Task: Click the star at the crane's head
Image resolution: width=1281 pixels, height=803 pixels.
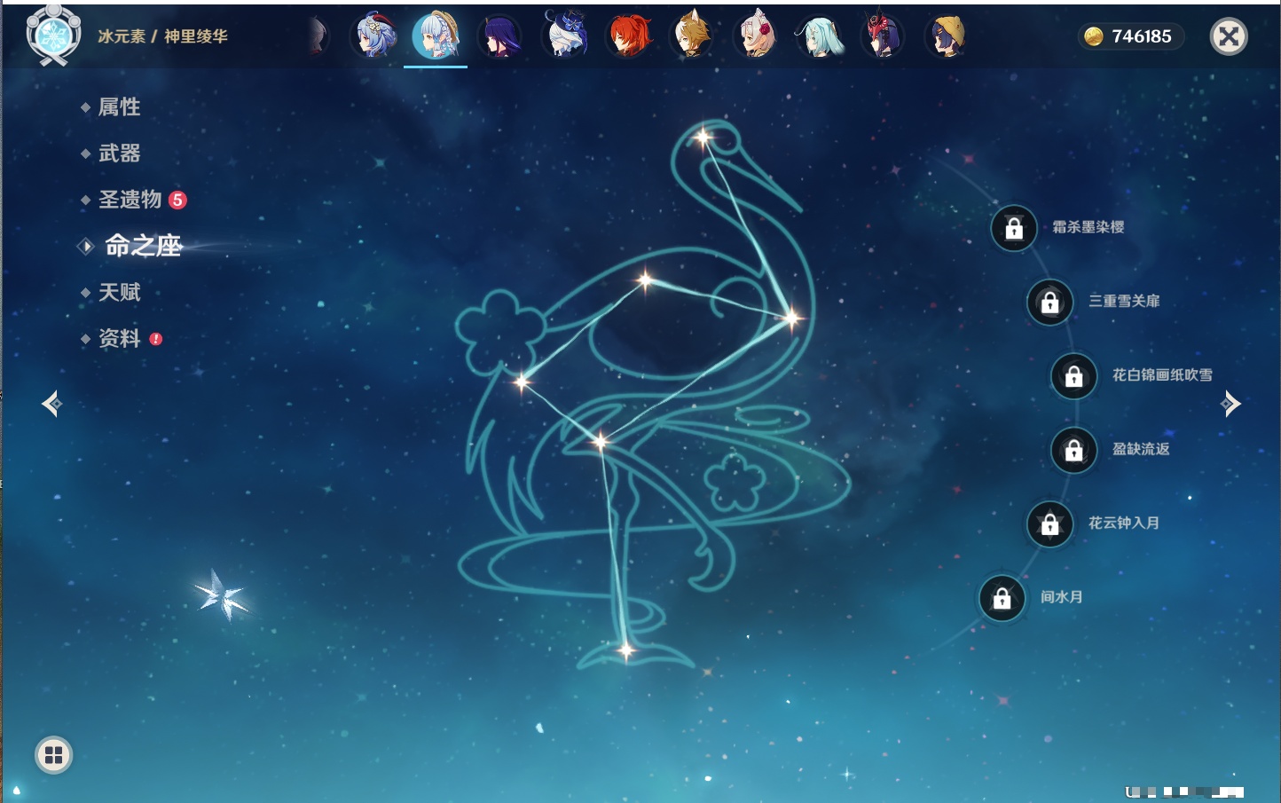Action: [x=703, y=138]
